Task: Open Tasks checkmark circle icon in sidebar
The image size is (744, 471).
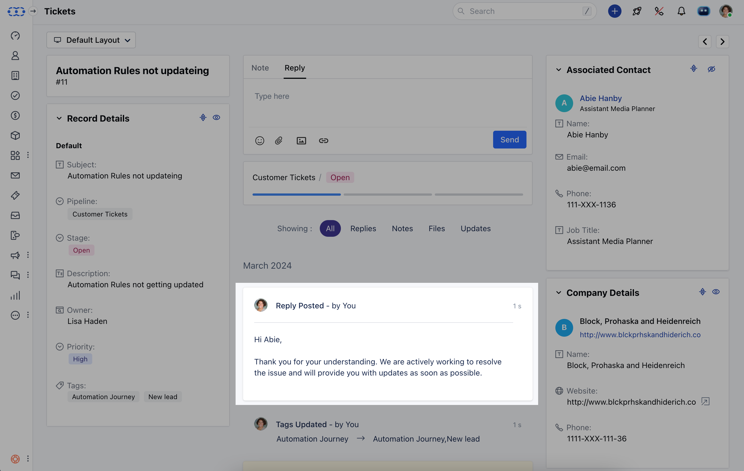Action: 15,96
